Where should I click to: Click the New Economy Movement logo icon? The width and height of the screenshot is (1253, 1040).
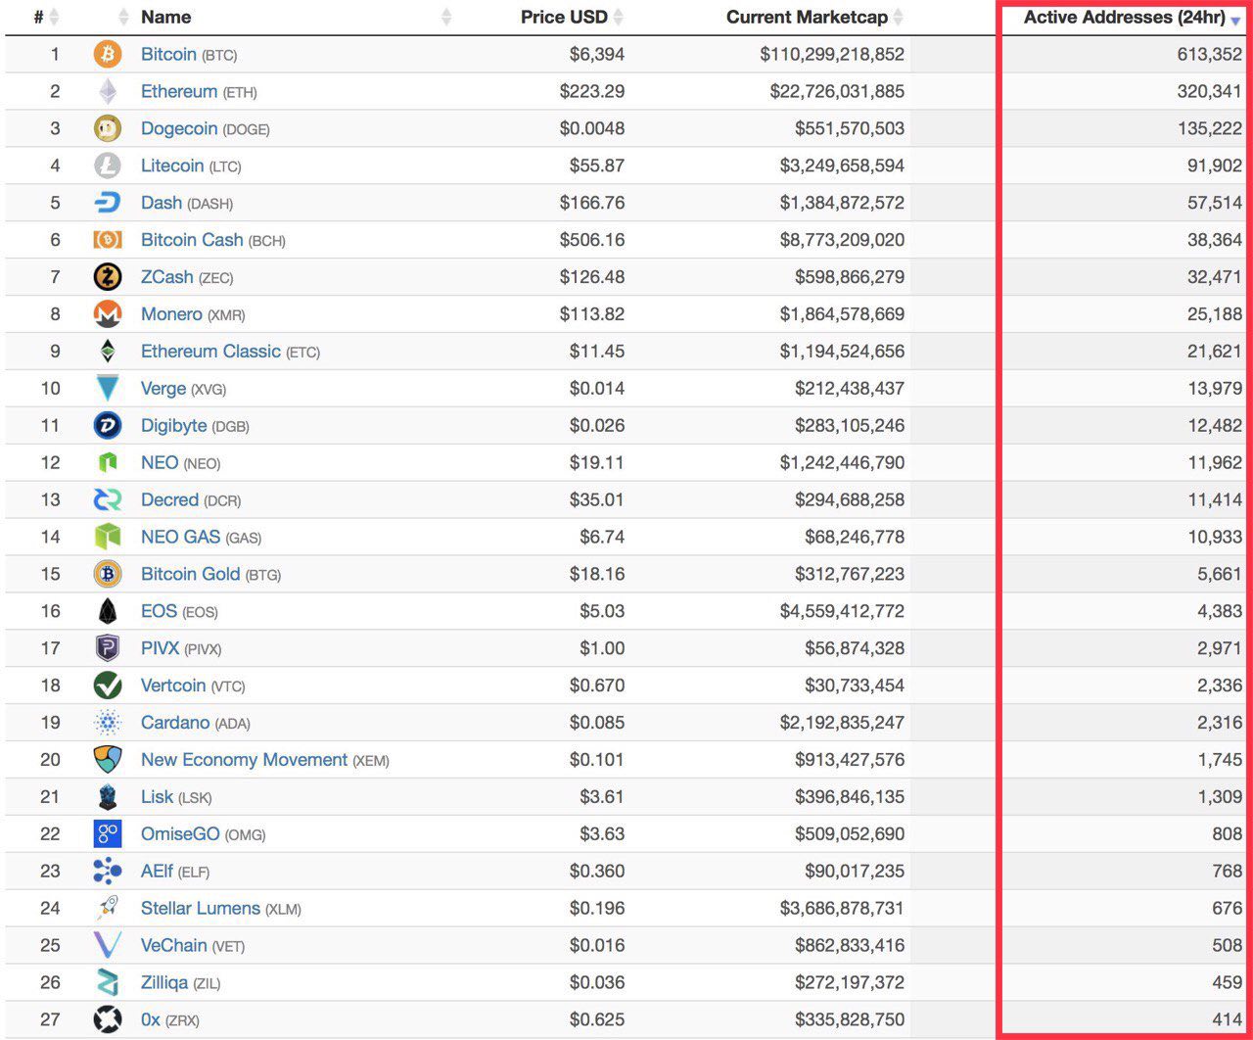[108, 760]
